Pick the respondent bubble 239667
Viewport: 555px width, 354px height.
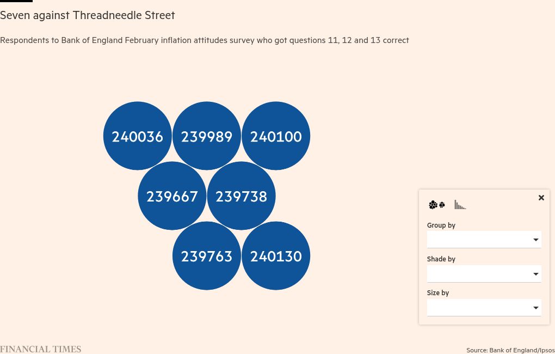click(x=172, y=196)
